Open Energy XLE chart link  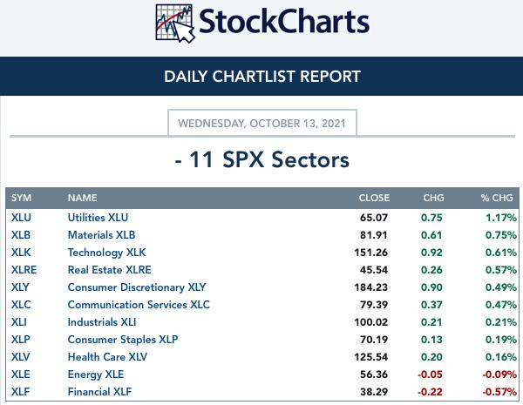click(96, 375)
